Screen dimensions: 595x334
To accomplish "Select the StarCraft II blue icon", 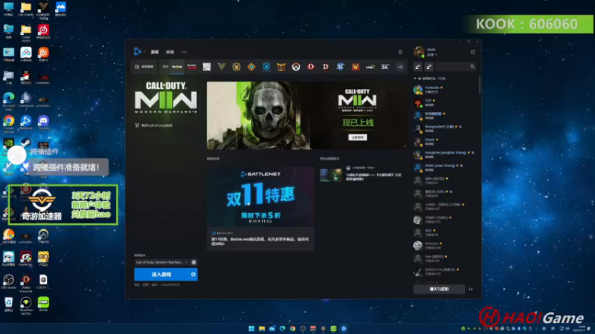I will (x=341, y=67).
